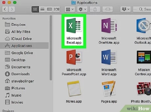
Task: Open the Photo Booth app icon
Action: pyautogui.click(x=144, y=89)
